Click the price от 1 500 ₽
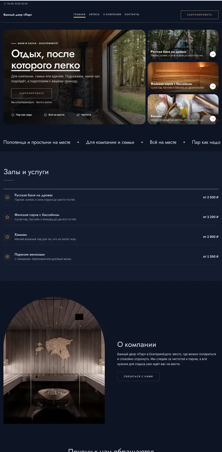Screen dimensions: 222x452 (211, 257)
